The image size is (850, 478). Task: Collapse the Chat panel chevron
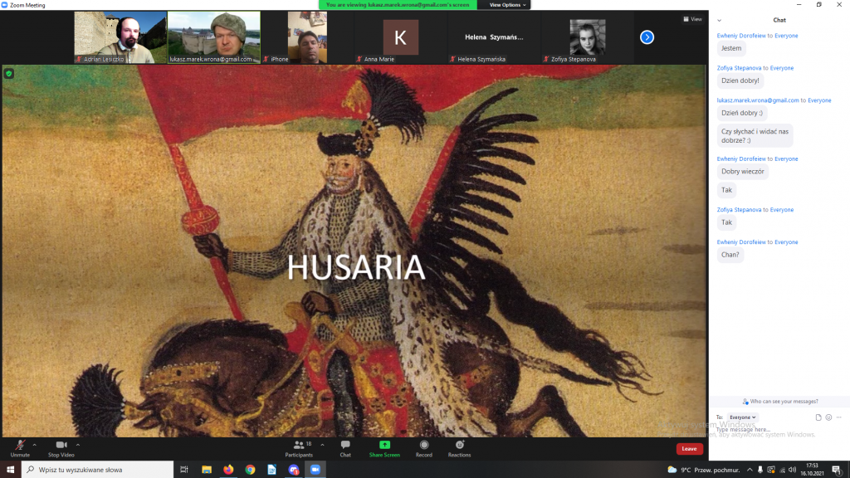coord(719,20)
